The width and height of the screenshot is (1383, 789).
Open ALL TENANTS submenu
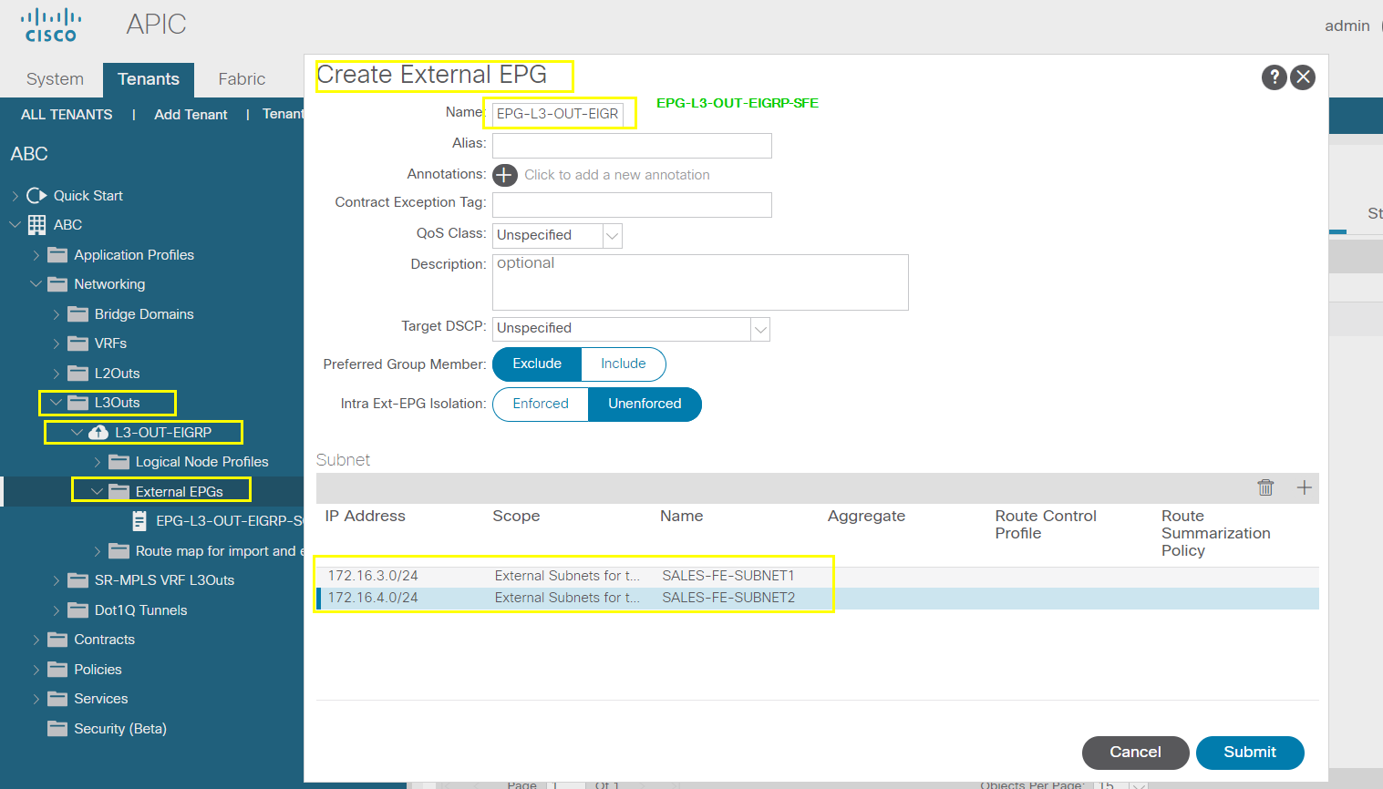pyautogui.click(x=67, y=114)
